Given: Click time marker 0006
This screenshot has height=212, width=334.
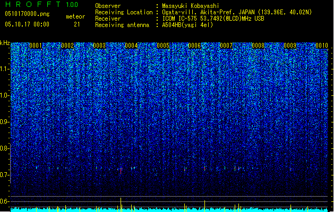Looking at the screenshot, I should pos(194,46).
